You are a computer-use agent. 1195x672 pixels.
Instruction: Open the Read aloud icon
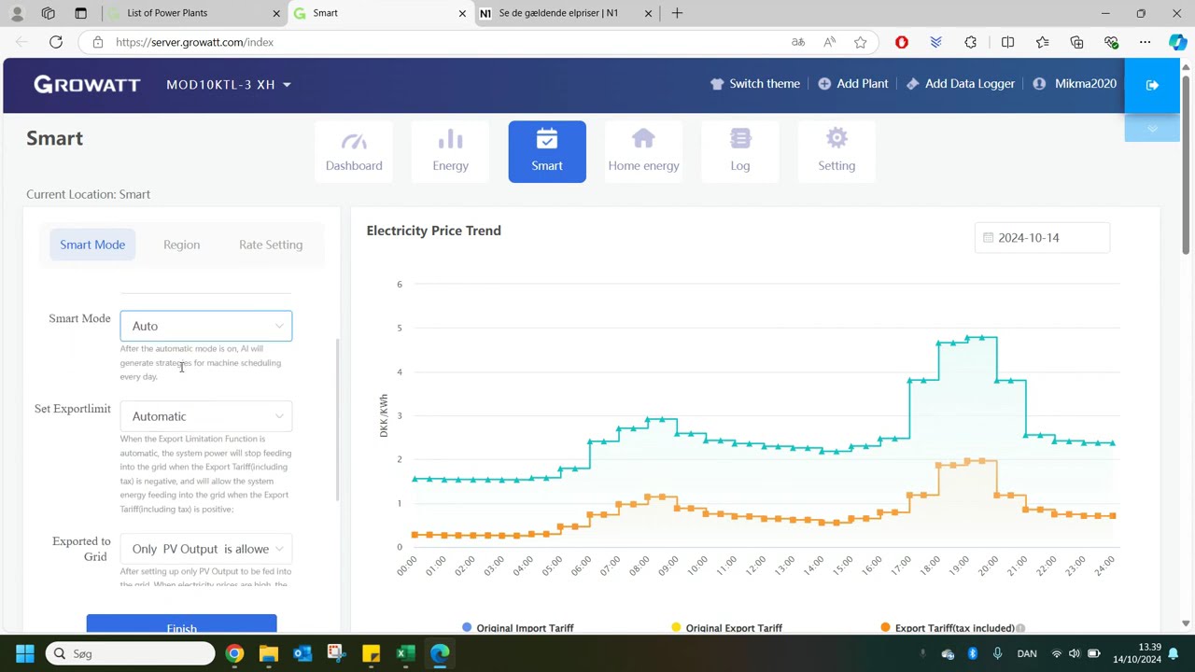[829, 42]
